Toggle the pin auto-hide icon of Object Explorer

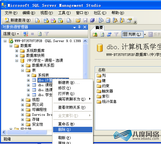click(x=79, y=27)
